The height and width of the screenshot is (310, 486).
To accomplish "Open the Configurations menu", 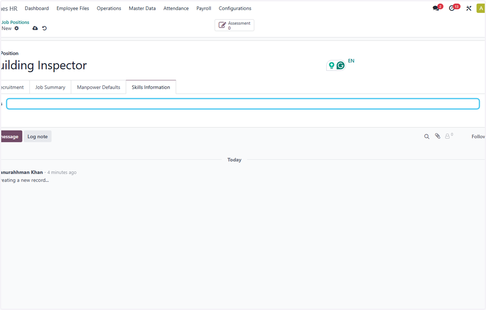I will coord(235,8).
